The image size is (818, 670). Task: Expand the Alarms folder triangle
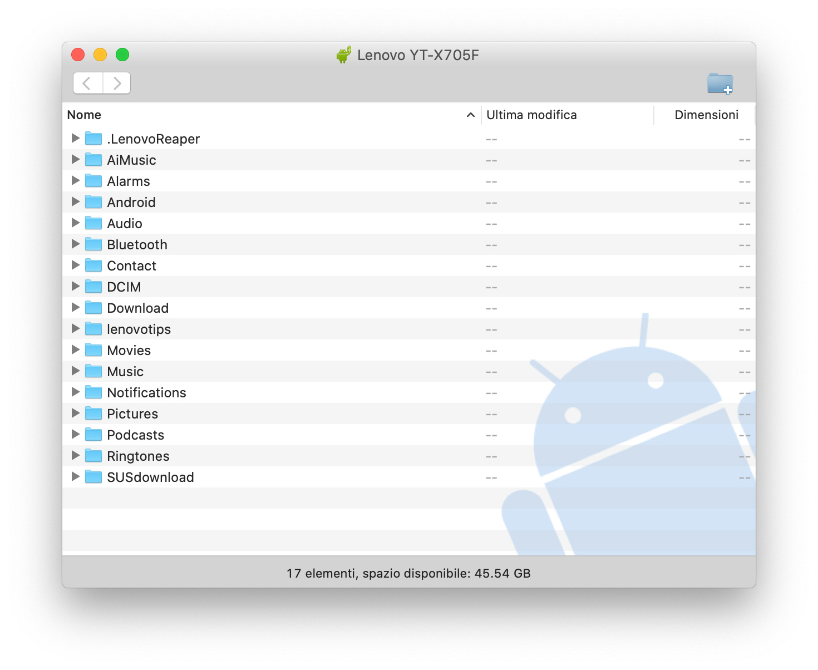point(76,180)
